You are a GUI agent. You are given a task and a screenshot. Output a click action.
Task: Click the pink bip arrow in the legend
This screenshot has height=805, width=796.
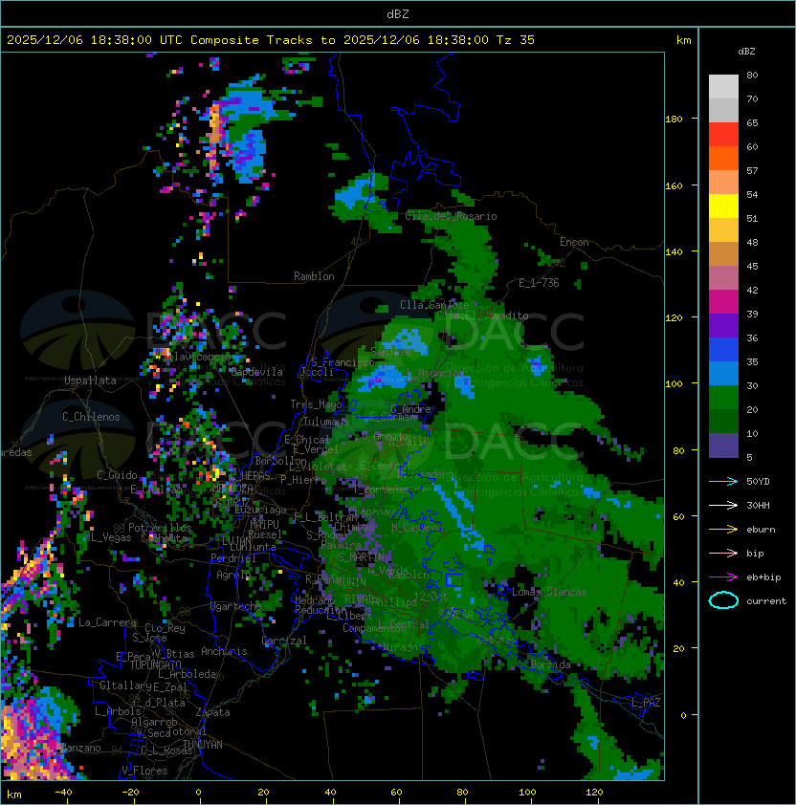click(x=723, y=553)
